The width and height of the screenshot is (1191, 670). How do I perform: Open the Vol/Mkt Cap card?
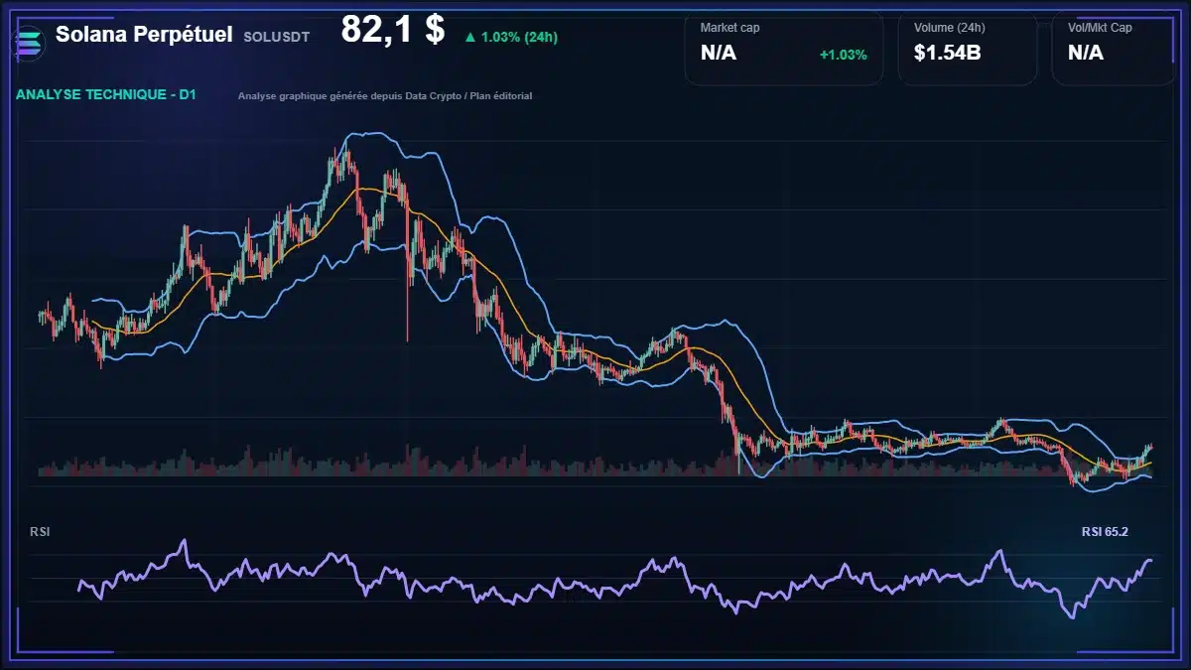(1114, 48)
